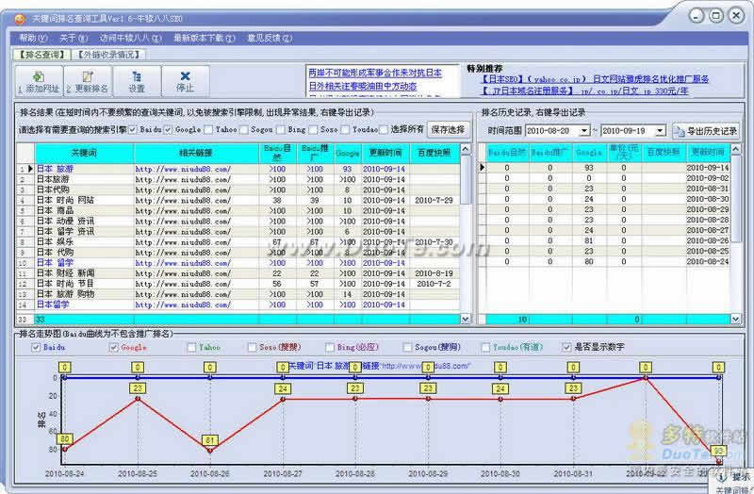Screen dimensions: 754x494
Task: Click the update time (更新时间) header in results table
Action: point(385,153)
